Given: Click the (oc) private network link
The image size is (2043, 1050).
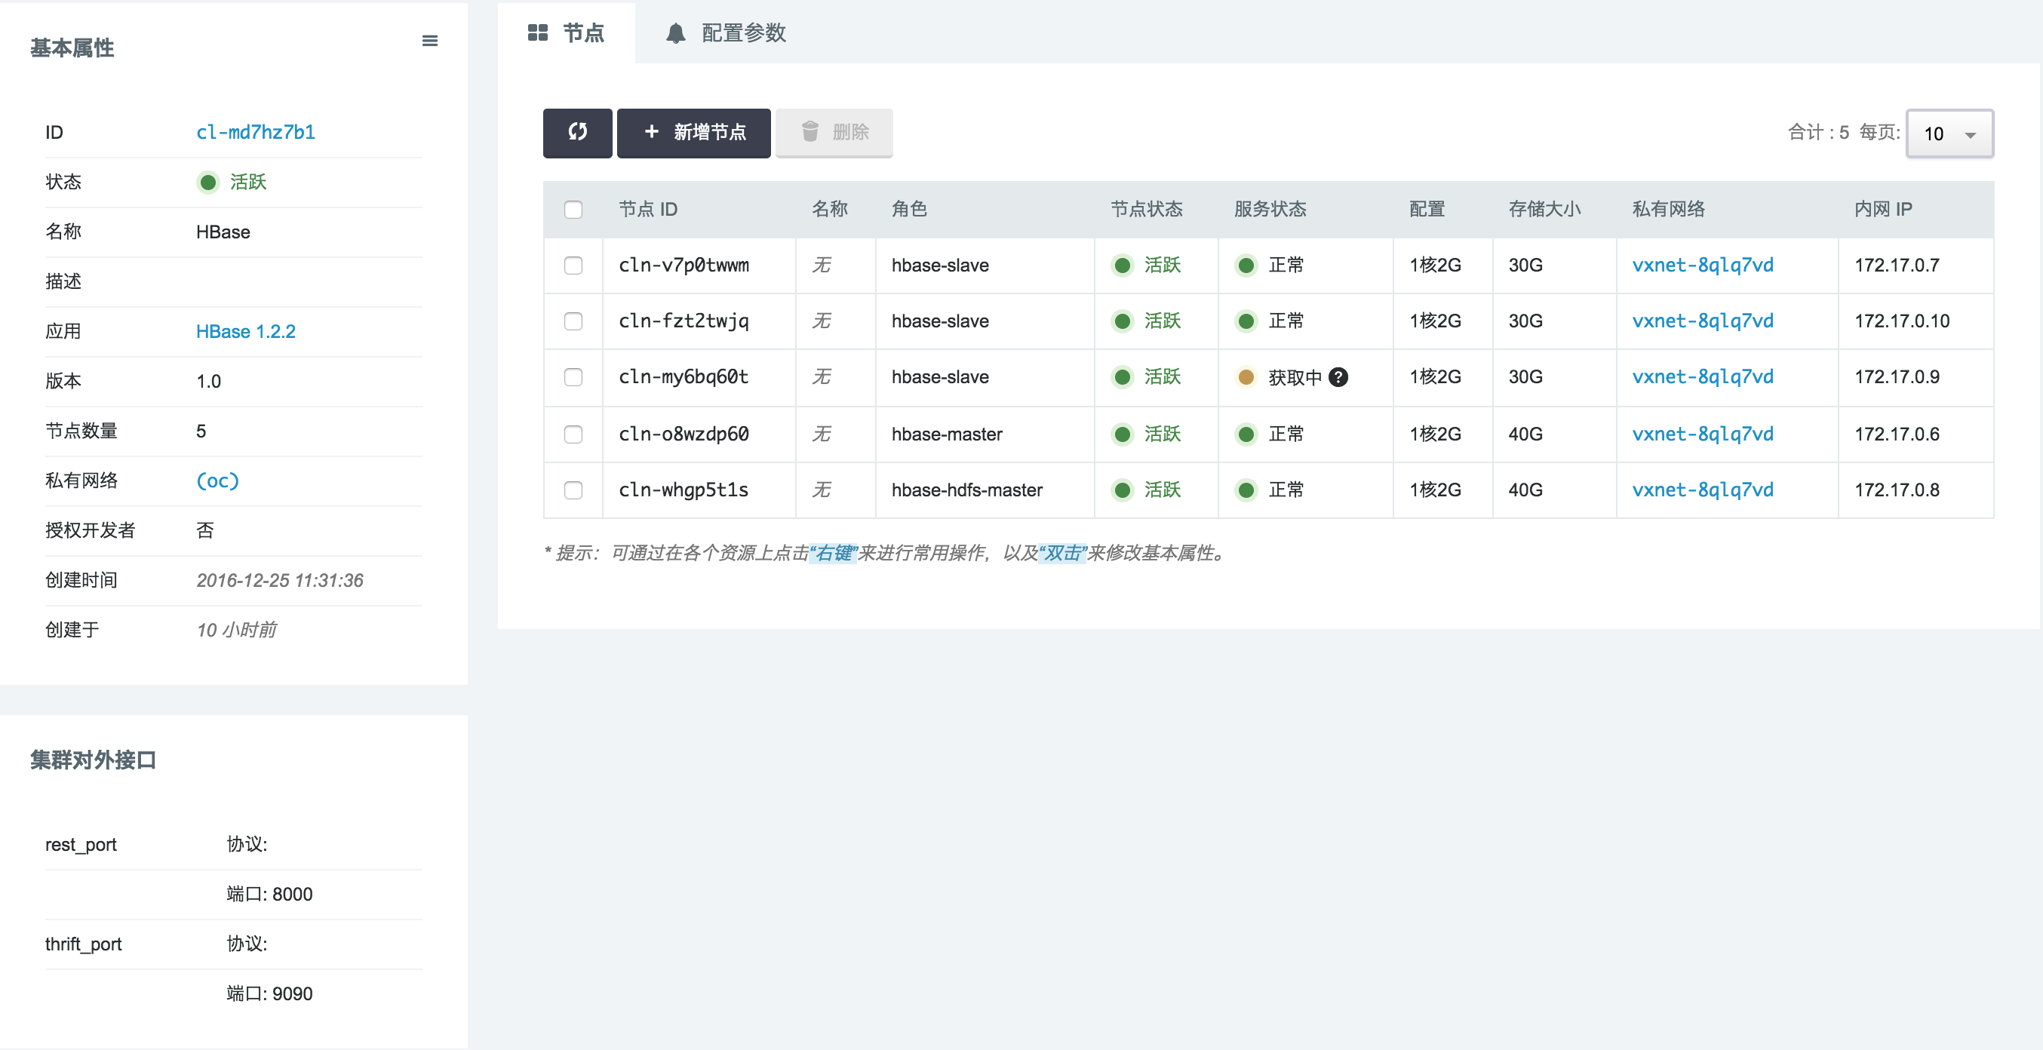Looking at the screenshot, I should (x=217, y=480).
